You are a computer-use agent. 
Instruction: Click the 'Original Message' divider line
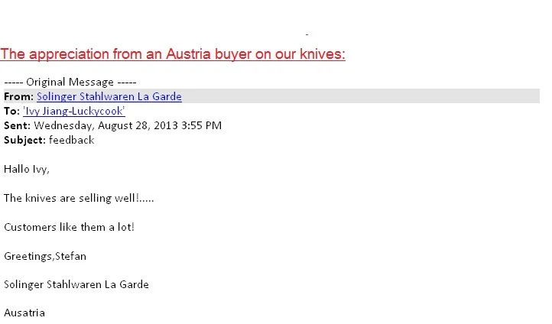pos(70,82)
